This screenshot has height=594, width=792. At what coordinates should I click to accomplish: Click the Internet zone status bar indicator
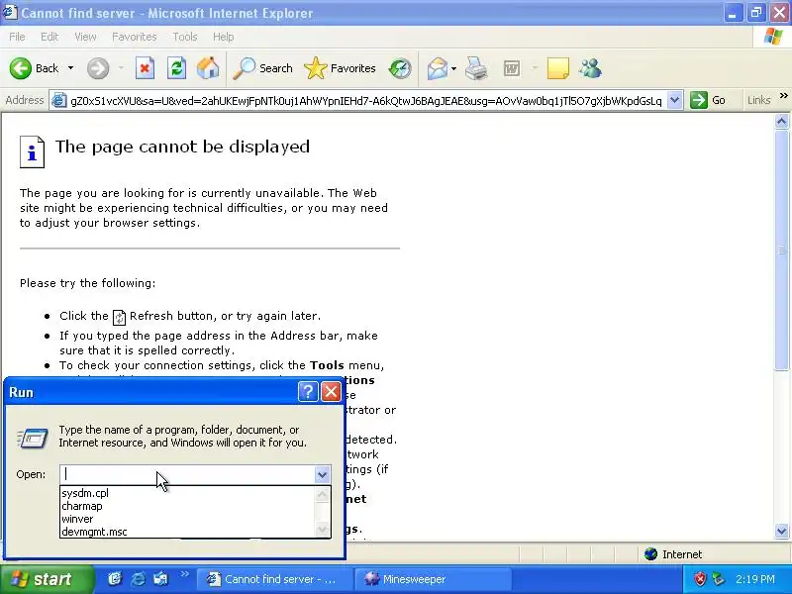pyautogui.click(x=673, y=554)
